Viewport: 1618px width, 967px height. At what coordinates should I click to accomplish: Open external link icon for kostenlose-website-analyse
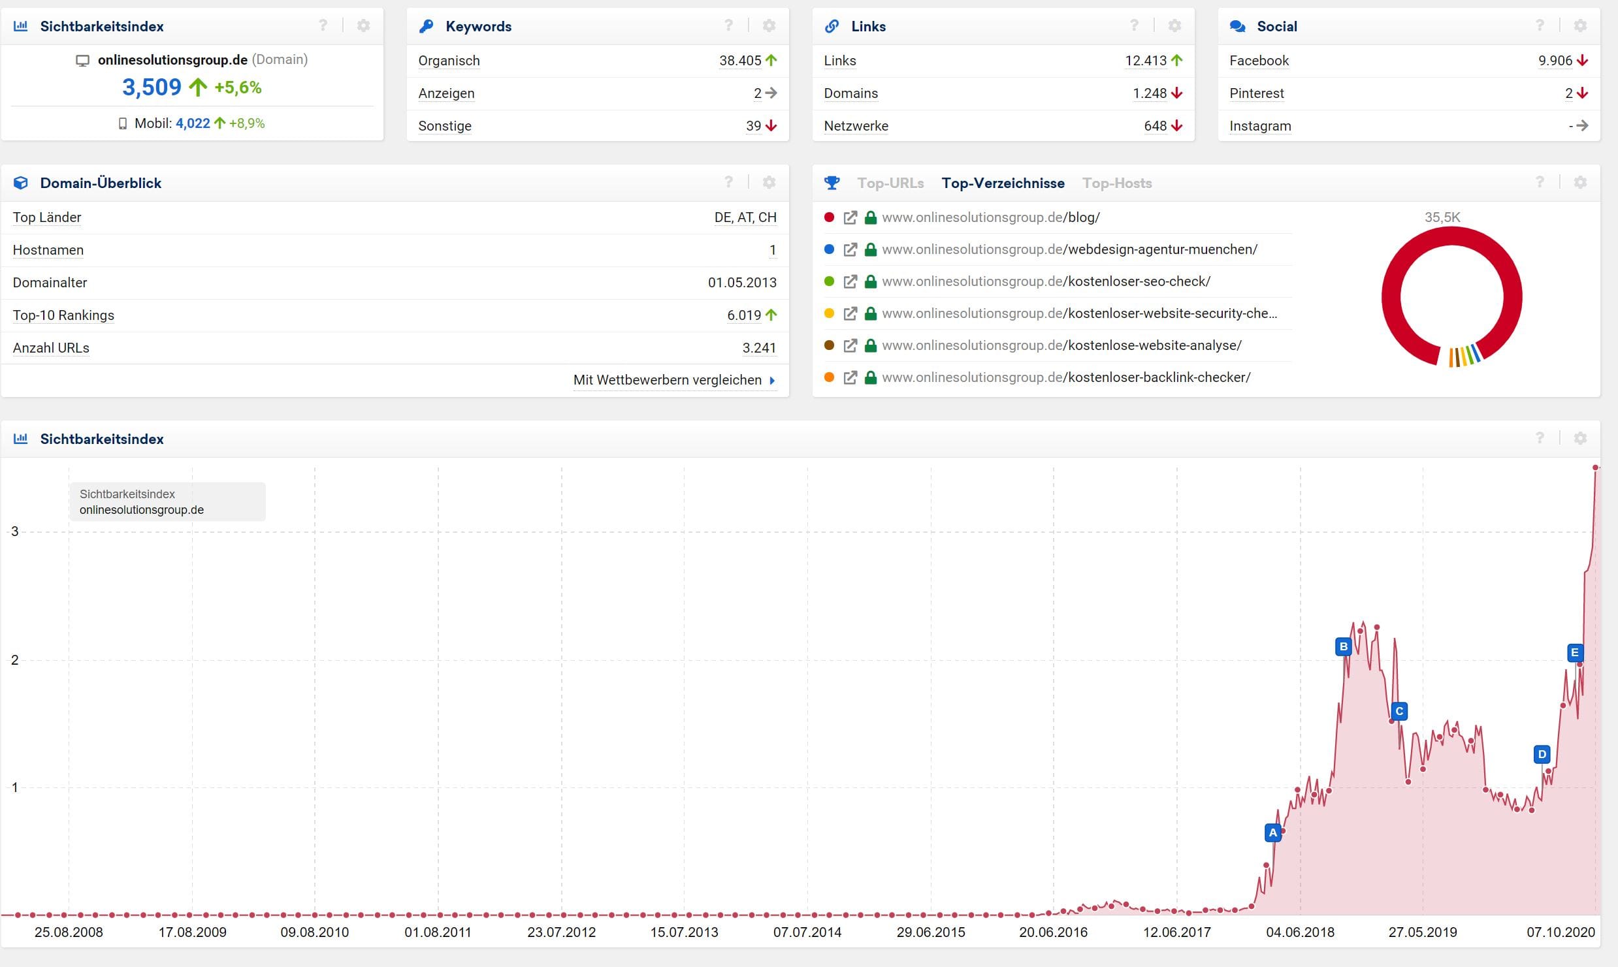coord(850,345)
